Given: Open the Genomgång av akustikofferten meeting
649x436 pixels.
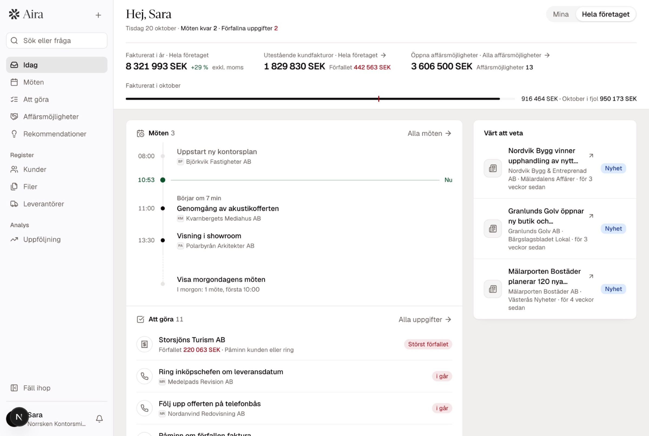Looking at the screenshot, I should point(228,209).
